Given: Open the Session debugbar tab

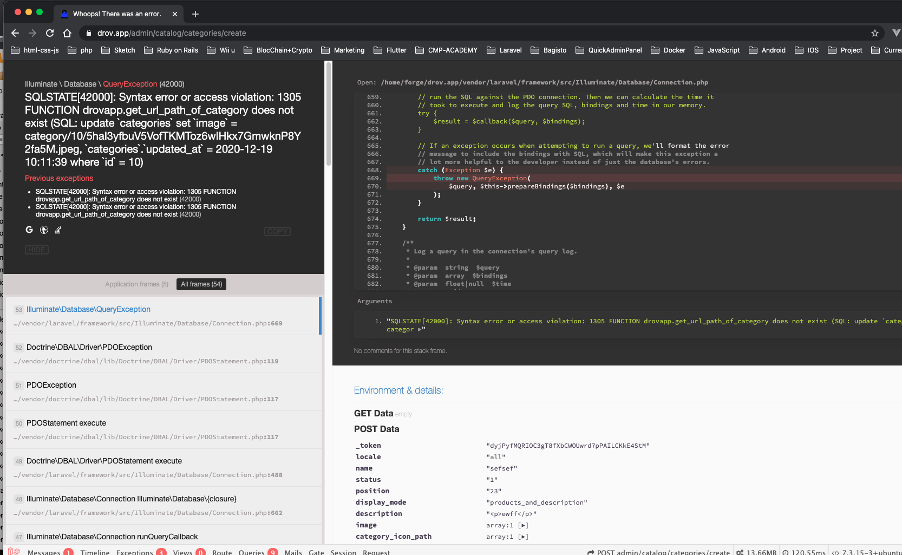Looking at the screenshot, I should click(343, 552).
